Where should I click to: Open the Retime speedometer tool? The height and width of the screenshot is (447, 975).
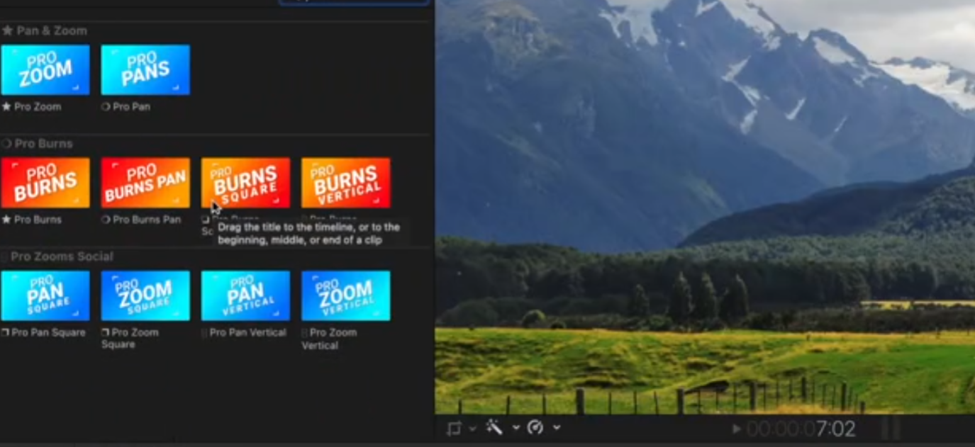click(x=535, y=427)
